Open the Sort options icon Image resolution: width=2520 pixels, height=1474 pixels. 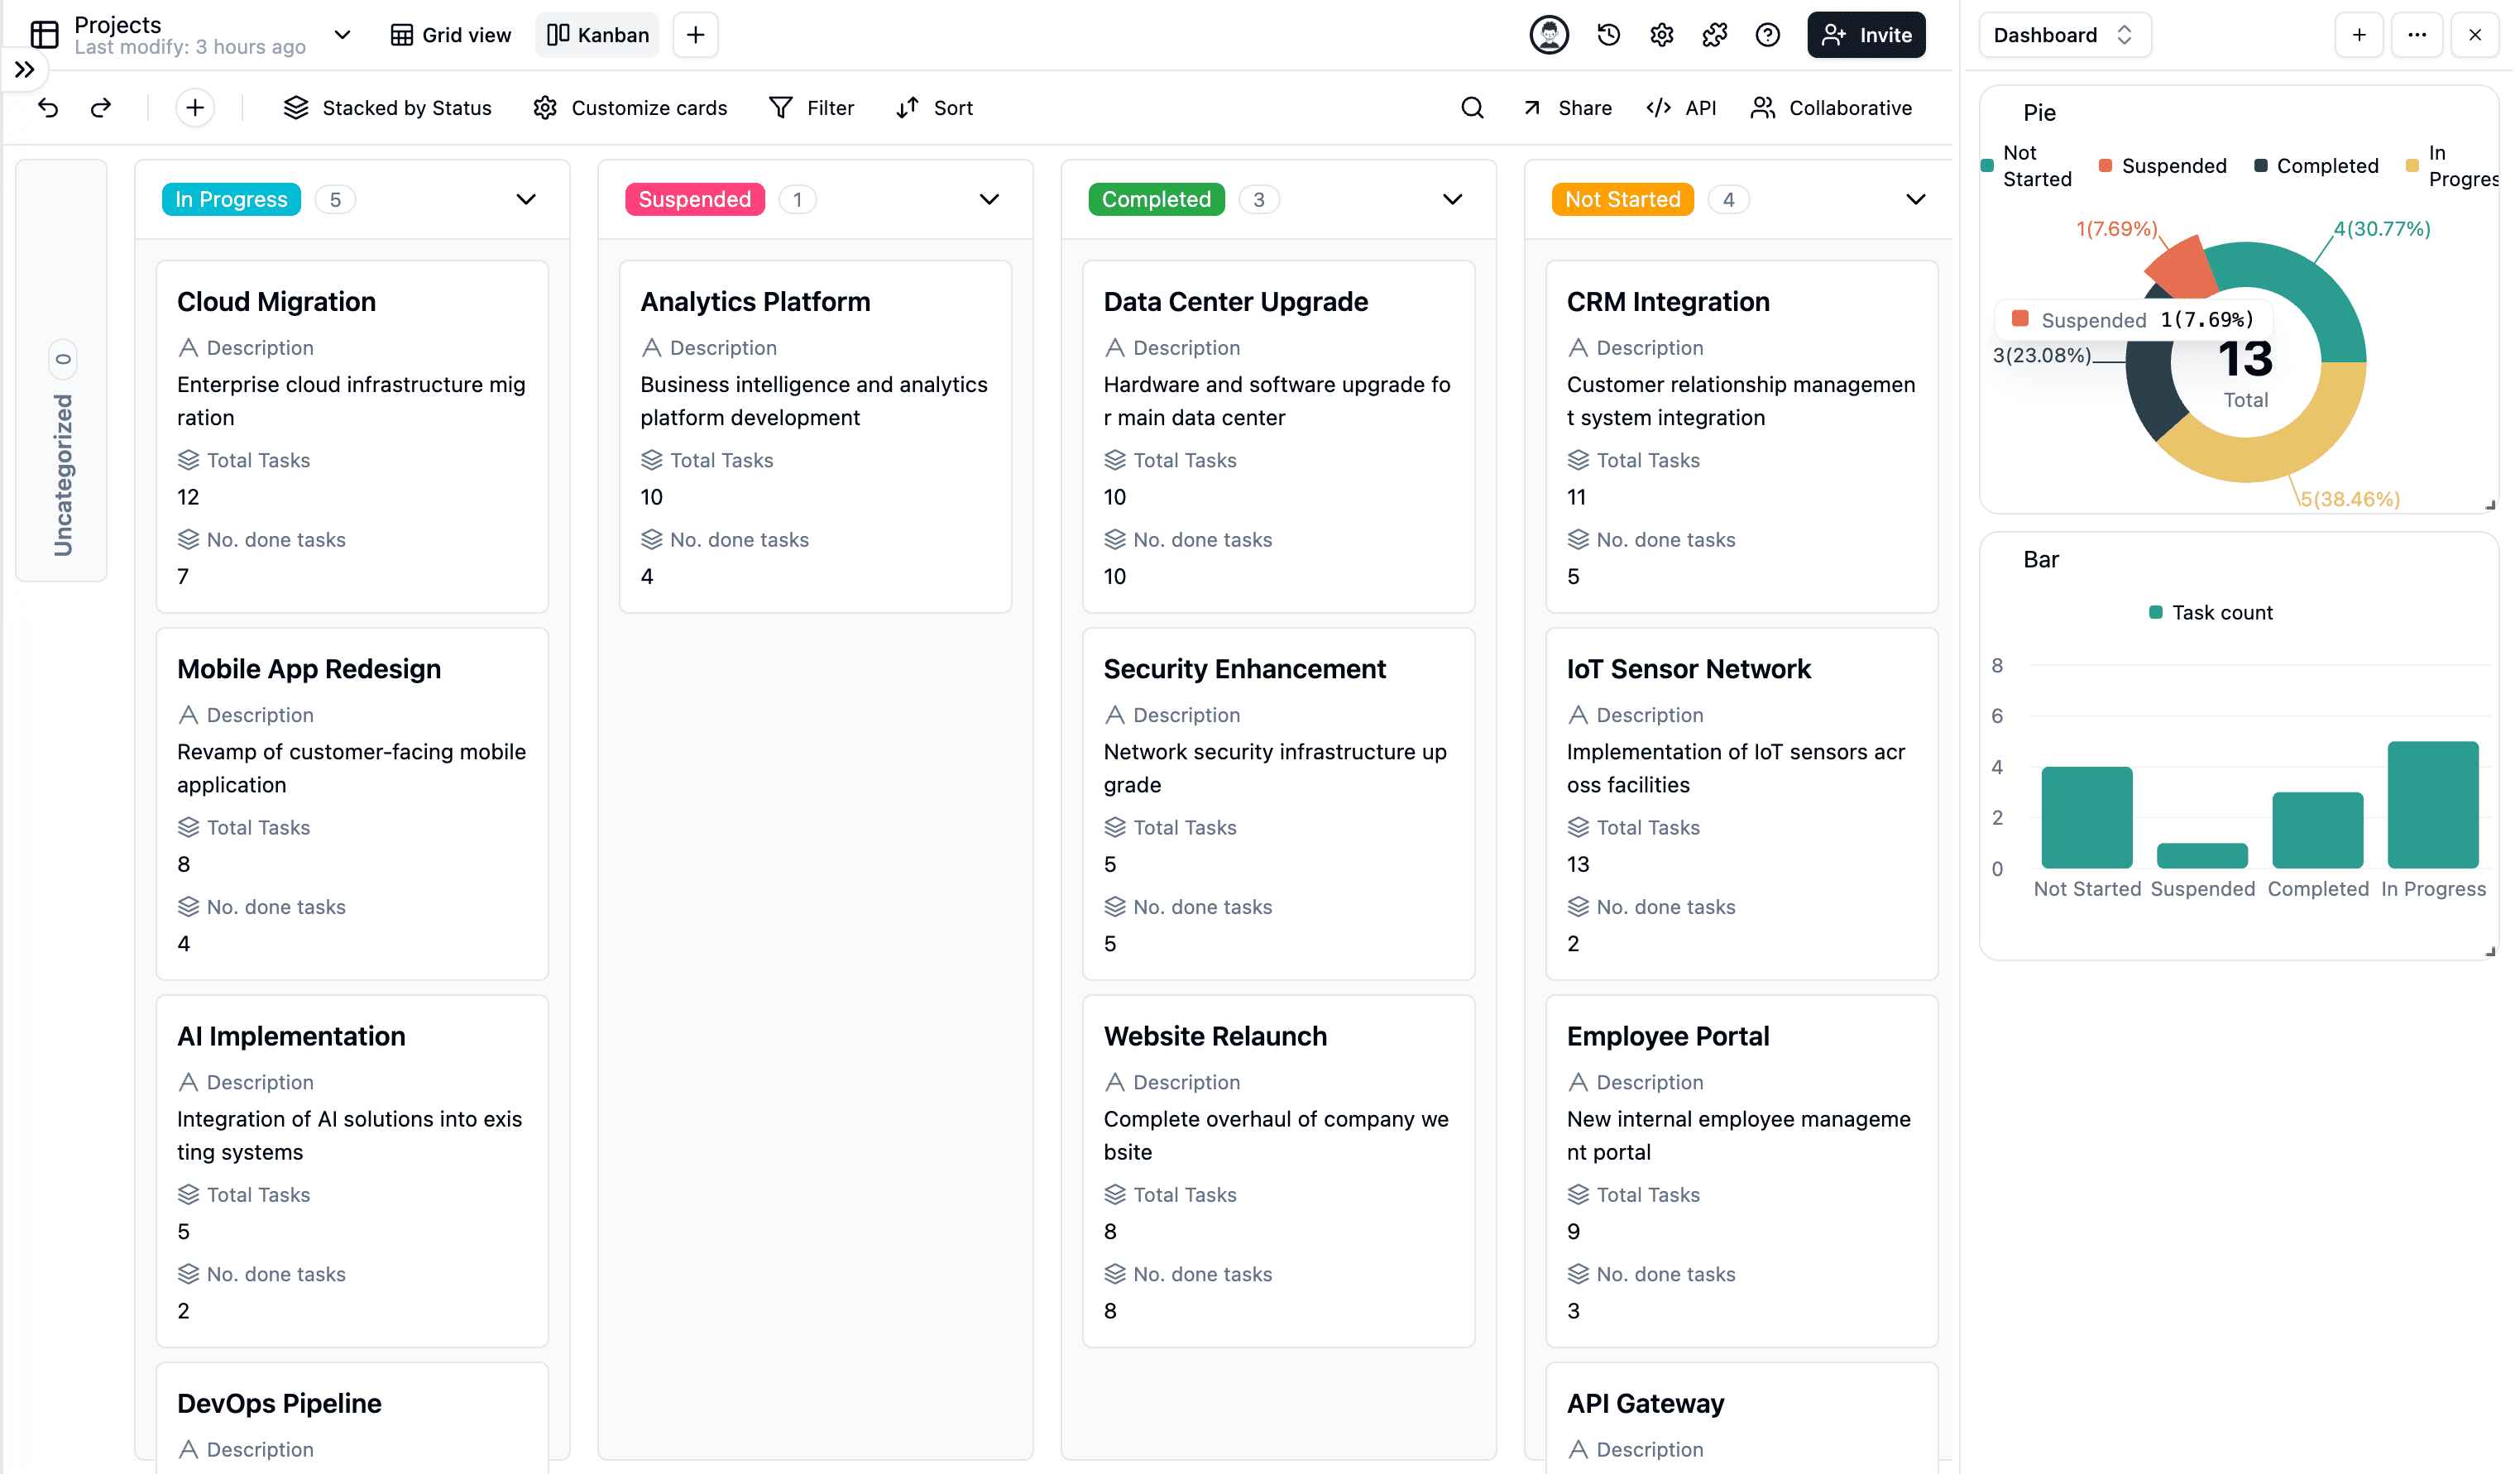tap(908, 107)
